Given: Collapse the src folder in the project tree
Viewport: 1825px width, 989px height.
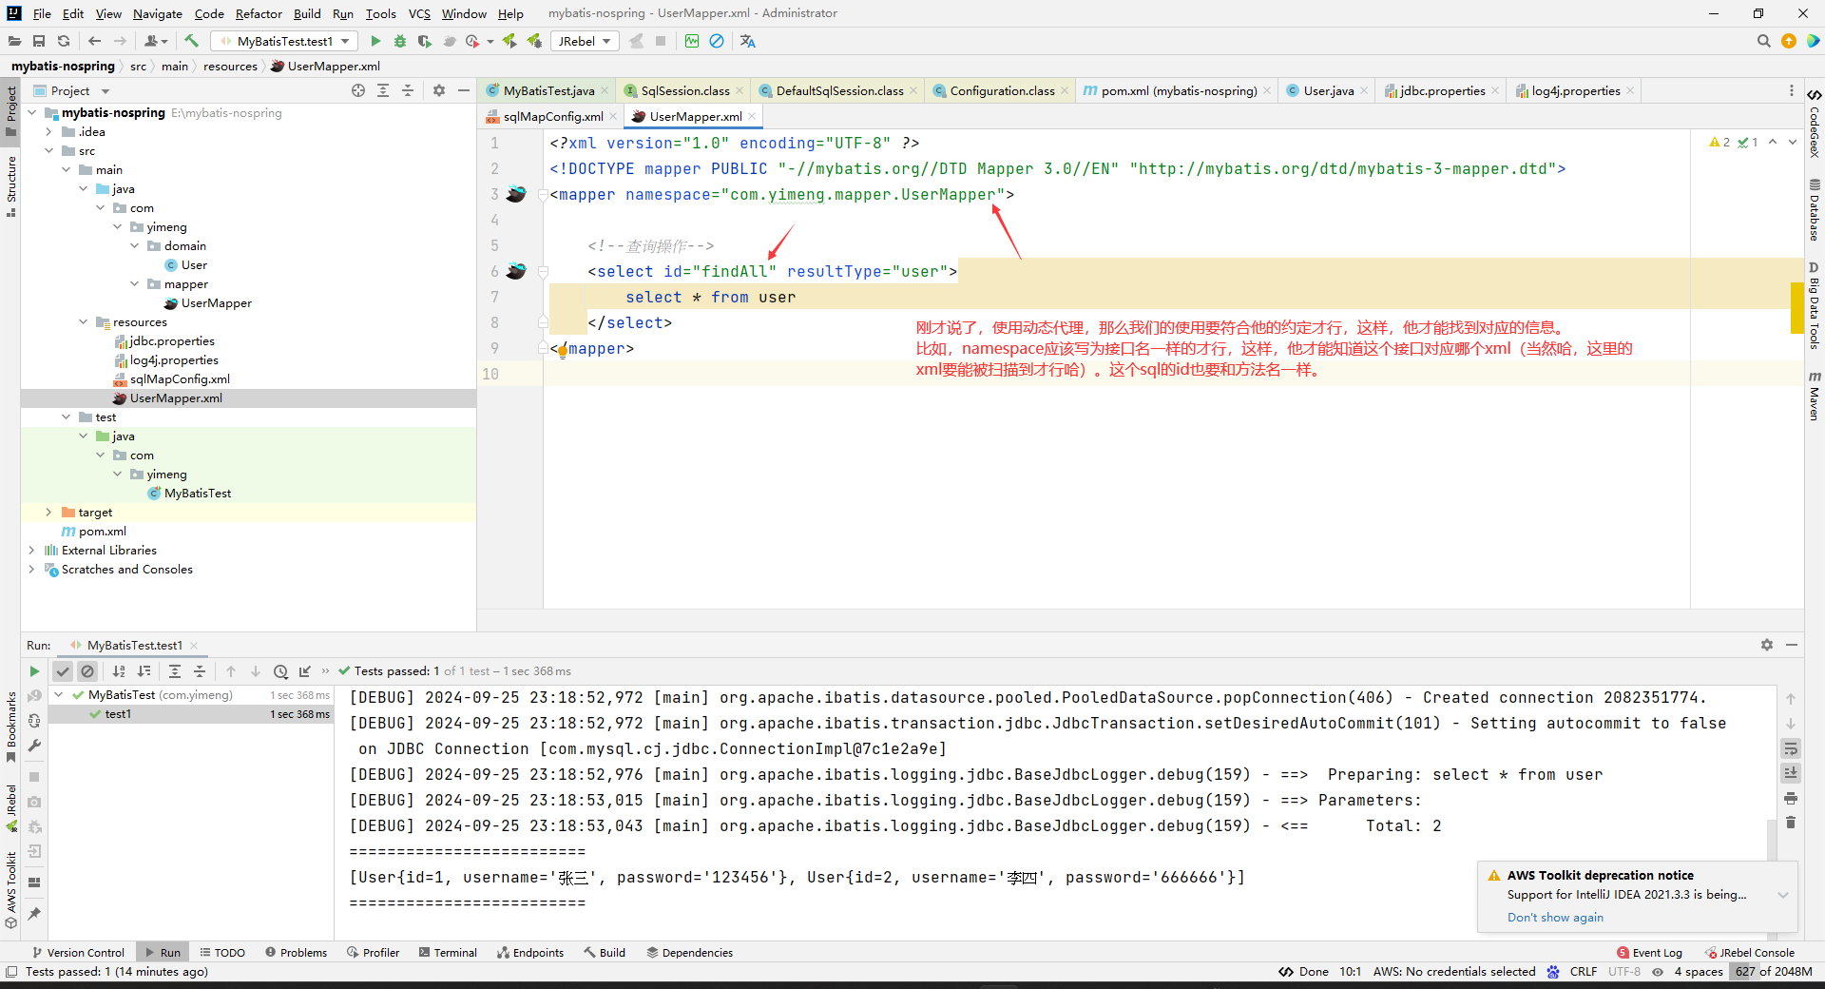Looking at the screenshot, I should [x=49, y=151].
